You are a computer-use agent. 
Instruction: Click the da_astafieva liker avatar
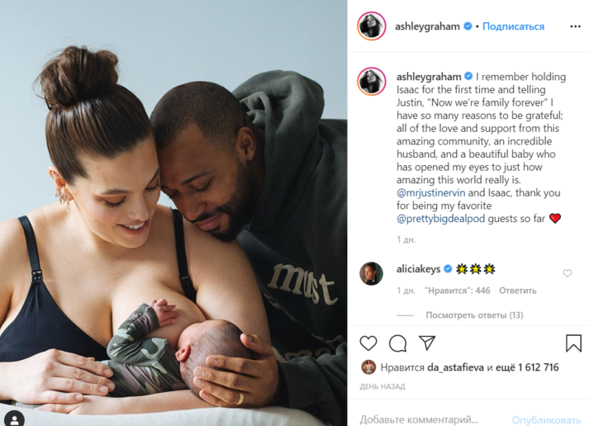point(368,367)
